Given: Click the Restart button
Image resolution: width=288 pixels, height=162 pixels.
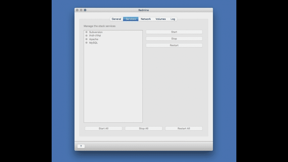Looking at the screenshot, I should click(174, 45).
